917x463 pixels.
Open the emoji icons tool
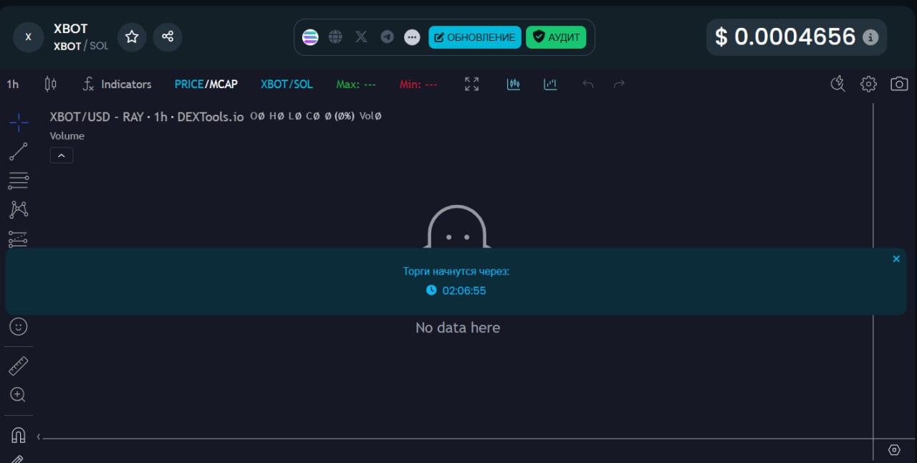(19, 327)
